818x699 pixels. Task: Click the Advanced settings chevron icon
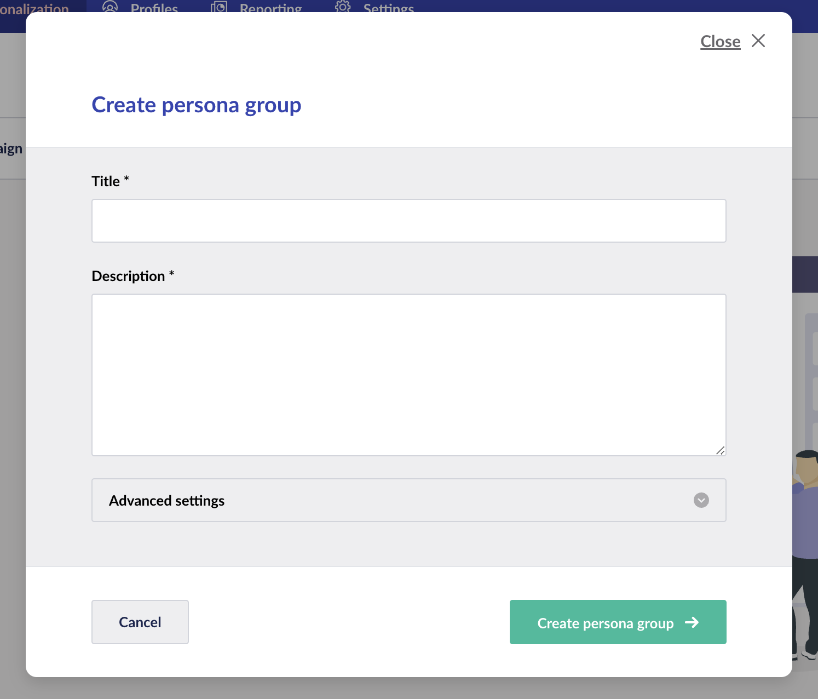701,500
